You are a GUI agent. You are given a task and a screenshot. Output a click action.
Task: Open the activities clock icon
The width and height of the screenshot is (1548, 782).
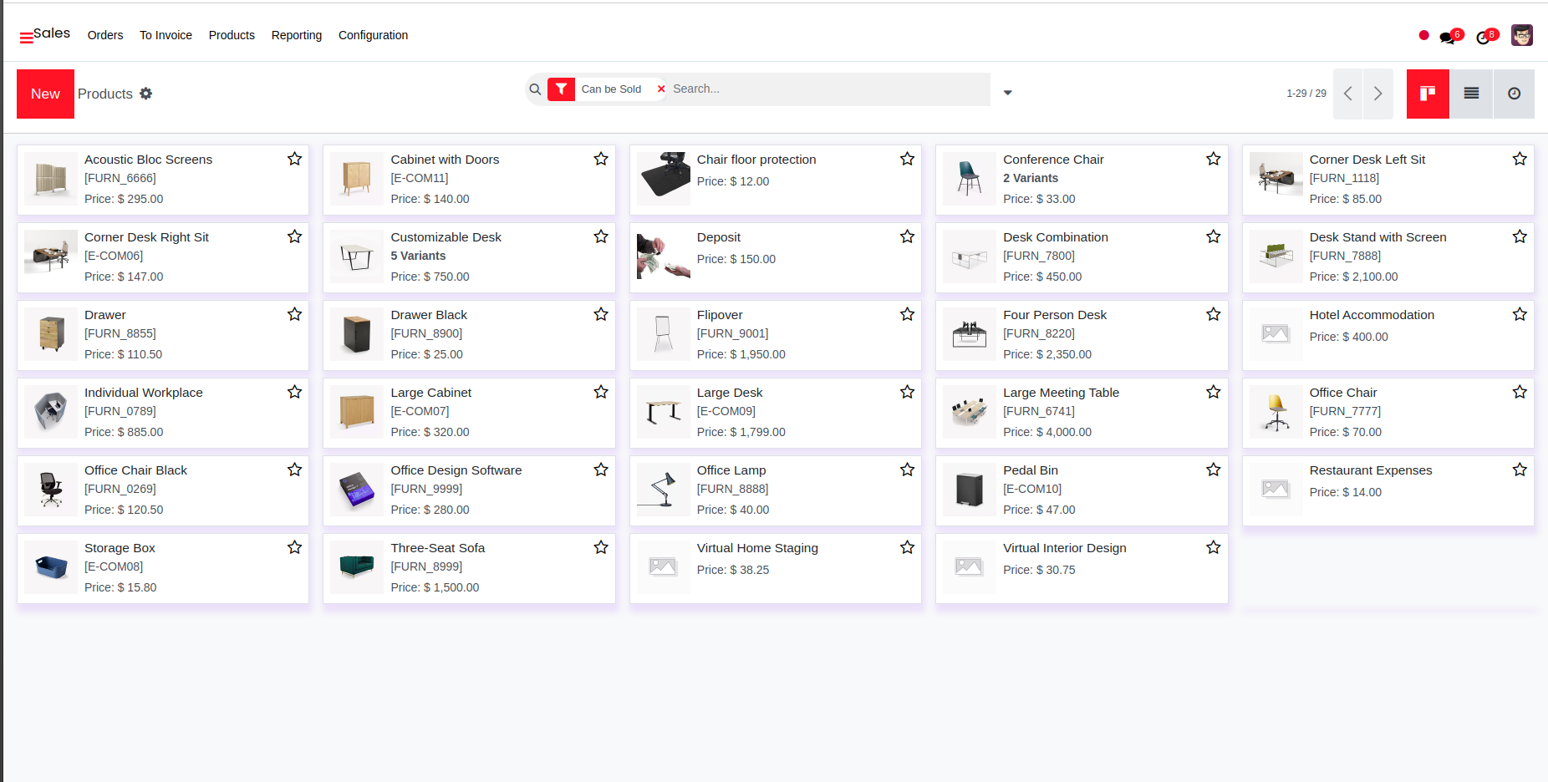(x=1483, y=38)
